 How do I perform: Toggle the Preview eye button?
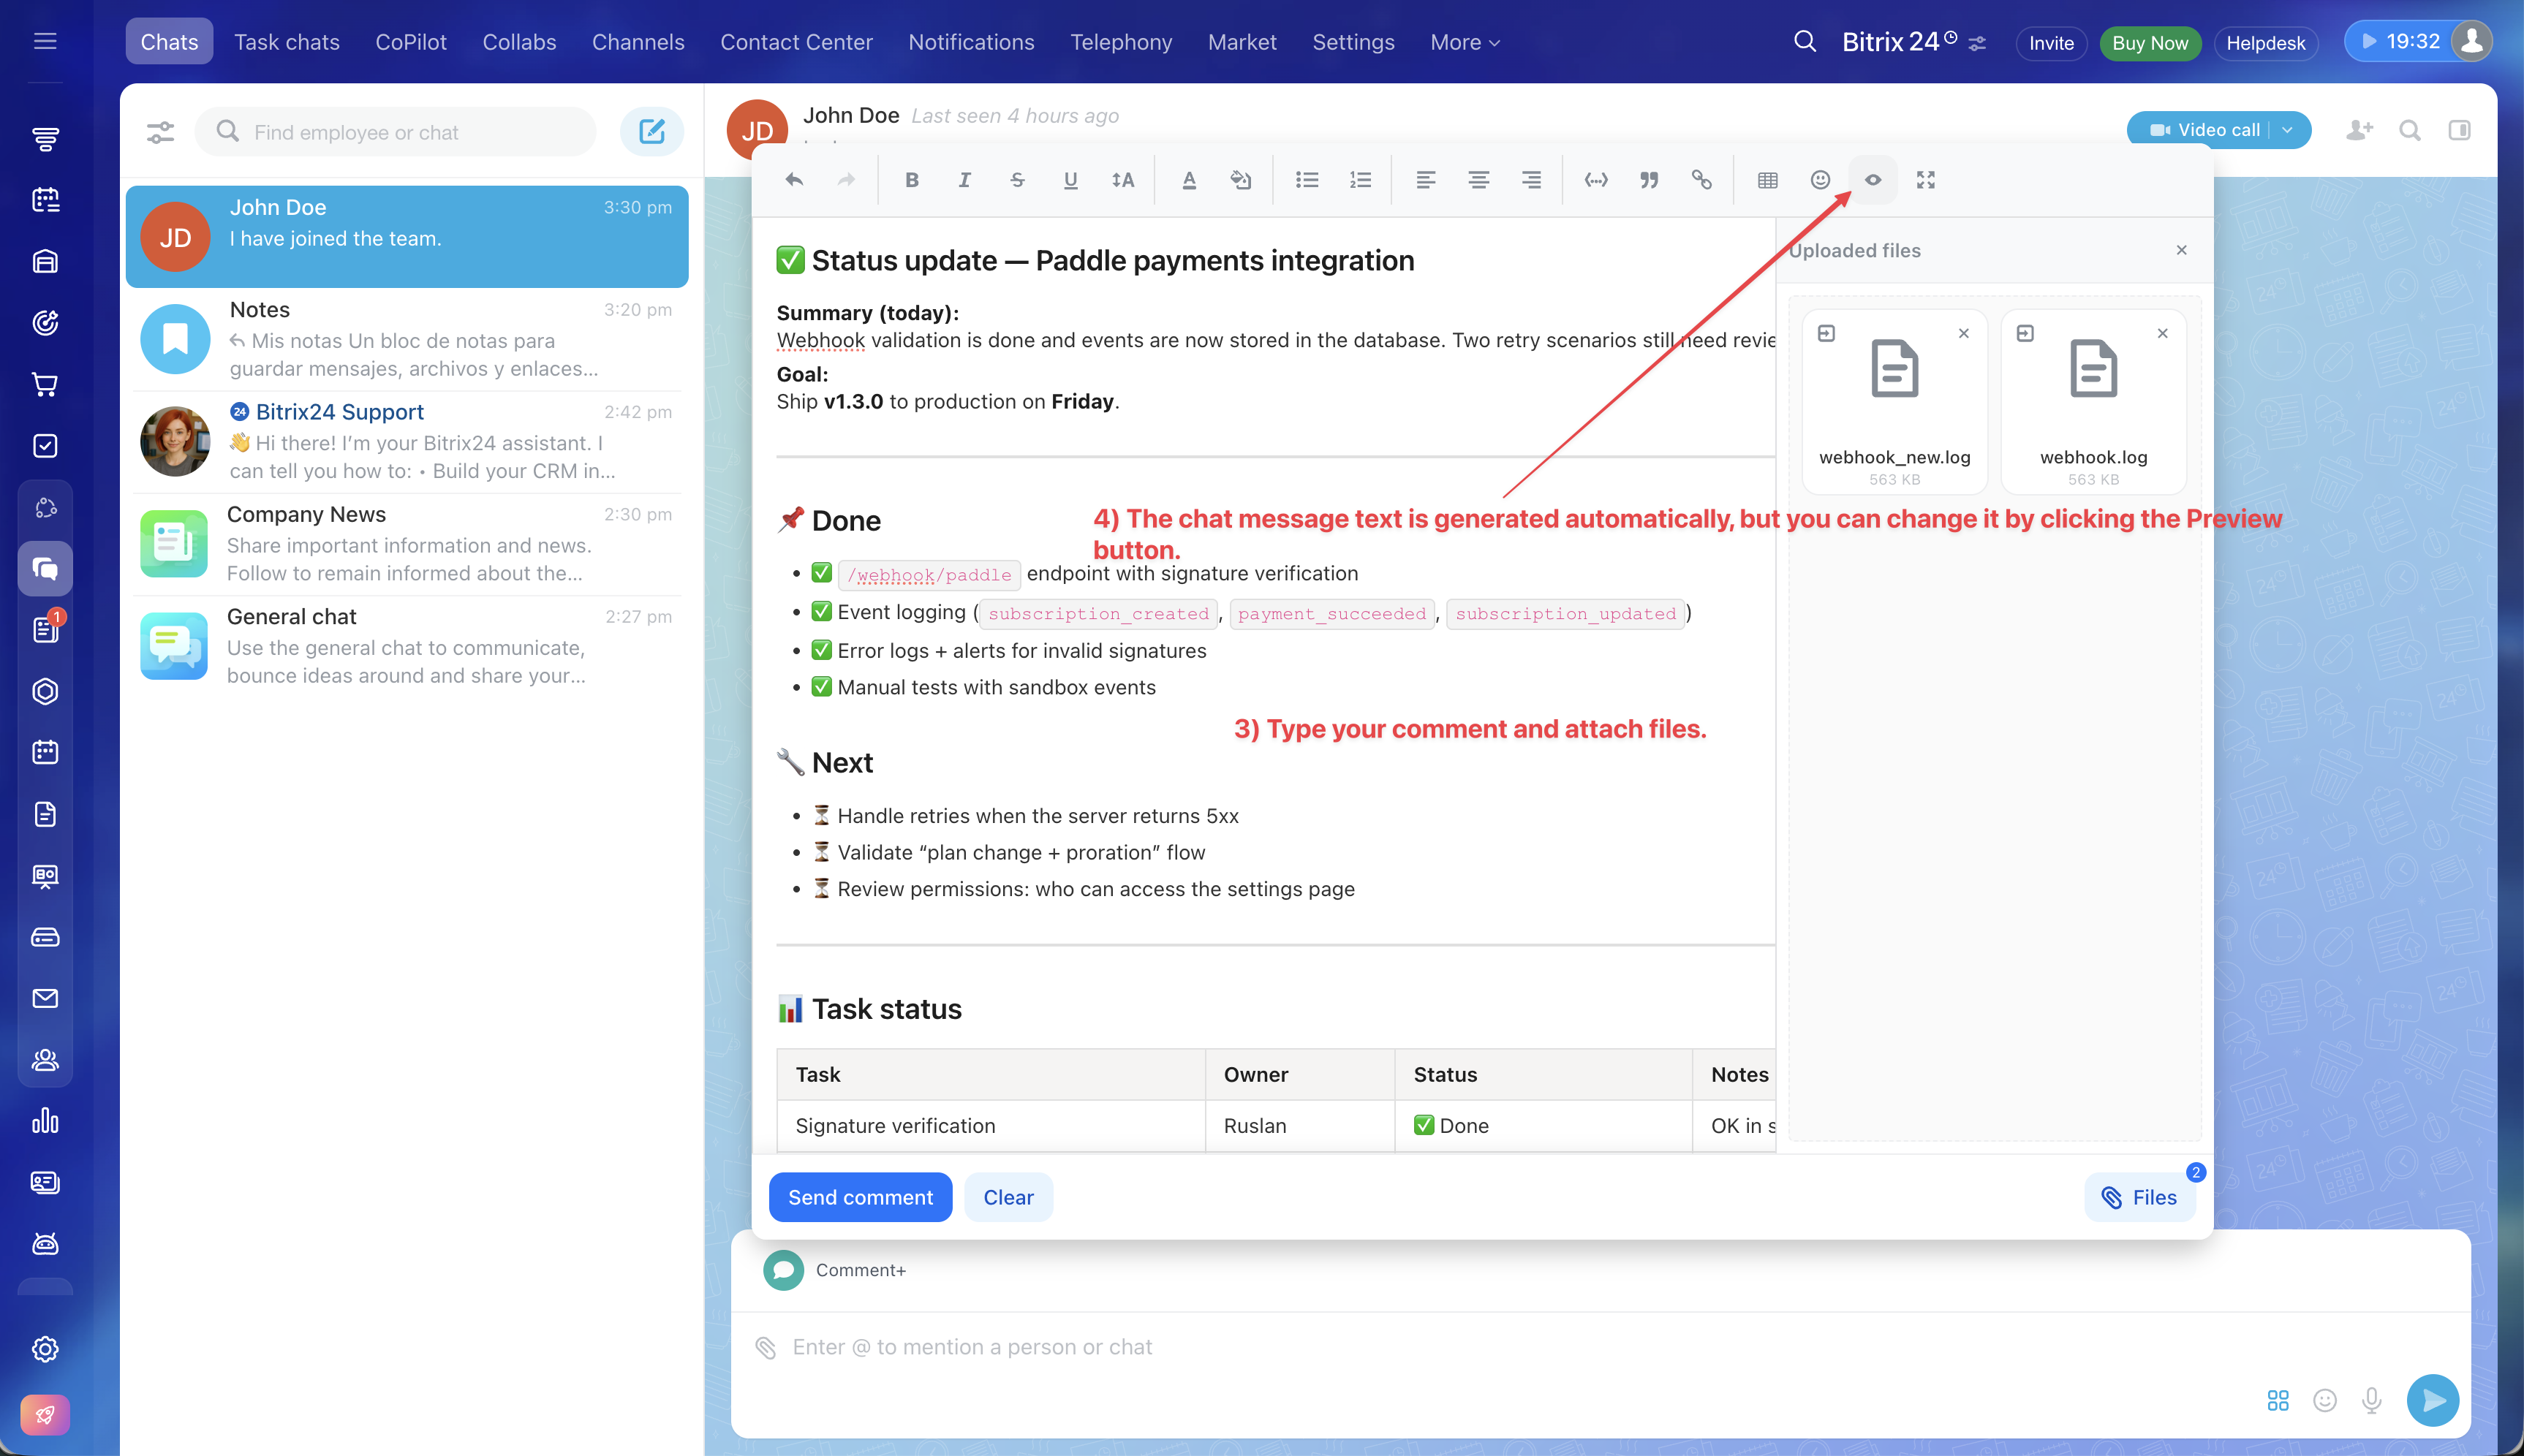[x=1872, y=180]
